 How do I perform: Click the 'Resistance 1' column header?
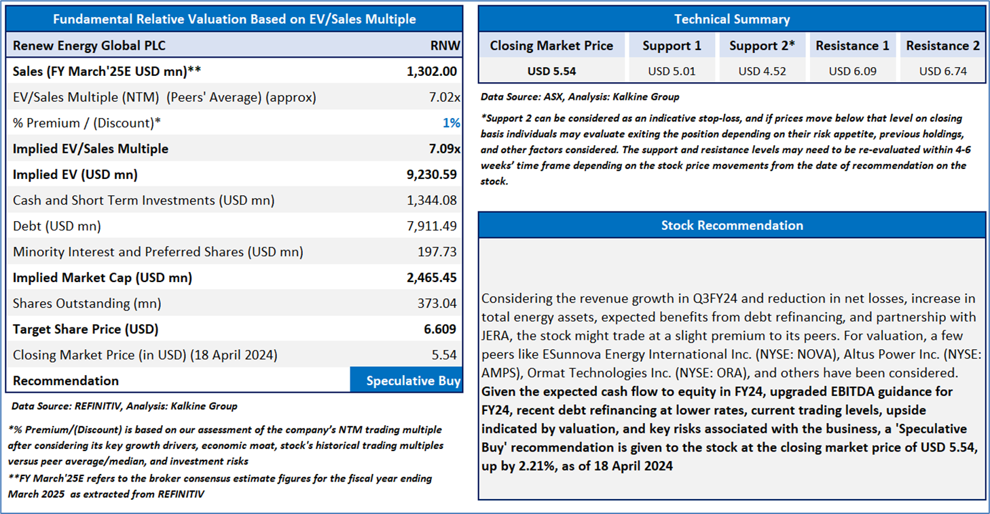[x=852, y=45]
